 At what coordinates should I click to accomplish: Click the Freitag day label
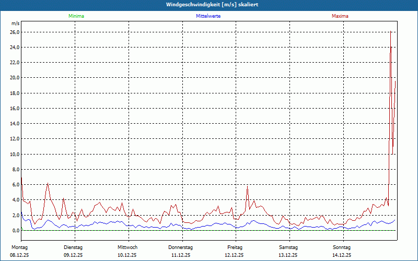tap(235, 247)
